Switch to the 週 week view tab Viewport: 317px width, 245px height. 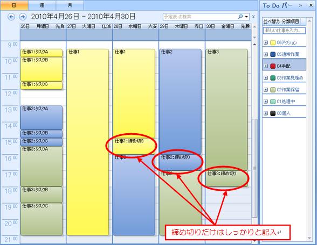[x=42, y=5]
